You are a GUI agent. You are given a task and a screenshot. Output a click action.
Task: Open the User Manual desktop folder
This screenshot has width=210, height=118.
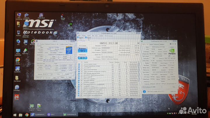[17, 79]
